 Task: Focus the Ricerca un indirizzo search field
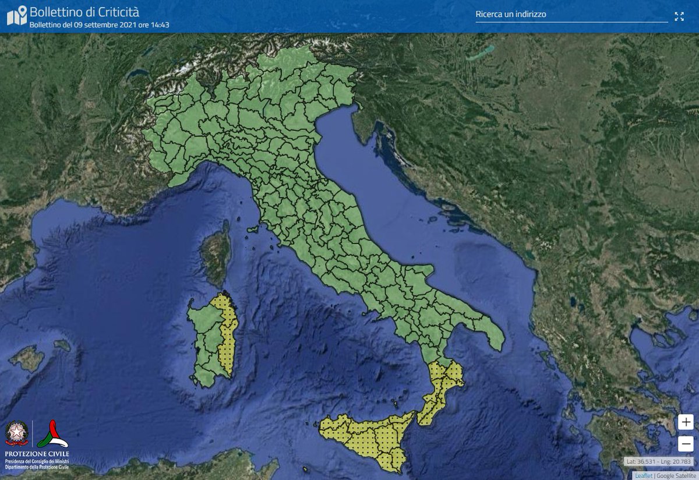pyautogui.click(x=571, y=15)
